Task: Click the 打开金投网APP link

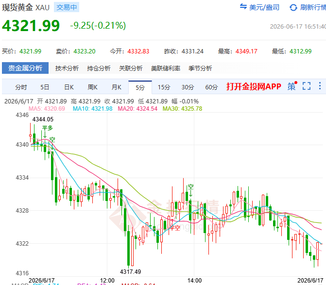Action: click(x=254, y=86)
